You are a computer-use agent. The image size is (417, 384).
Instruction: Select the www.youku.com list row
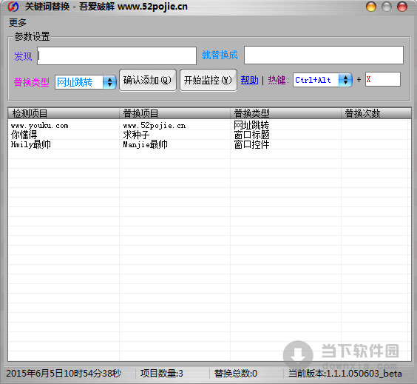point(208,125)
